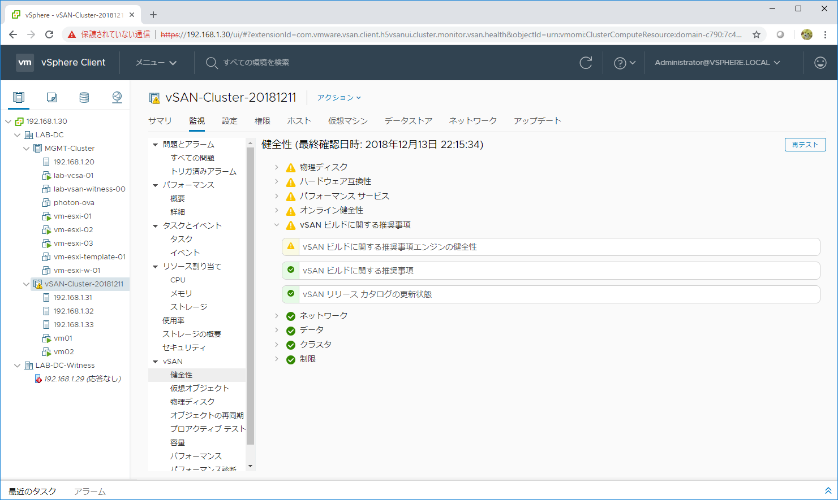Open the アクション dropdown
The height and width of the screenshot is (500, 838).
tap(339, 98)
